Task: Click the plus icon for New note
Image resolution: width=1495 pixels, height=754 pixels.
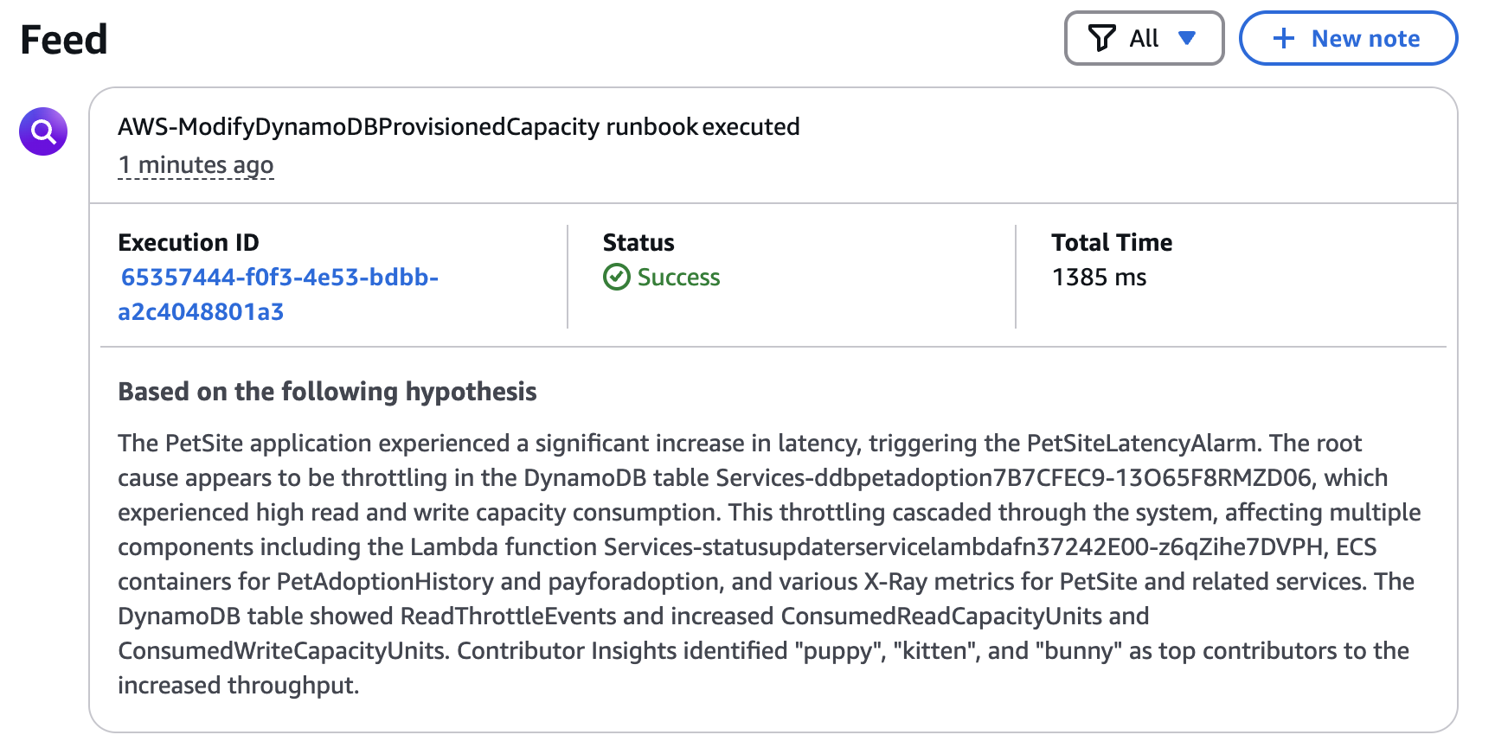Action: pyautogui.click(x=1284, y=38)
